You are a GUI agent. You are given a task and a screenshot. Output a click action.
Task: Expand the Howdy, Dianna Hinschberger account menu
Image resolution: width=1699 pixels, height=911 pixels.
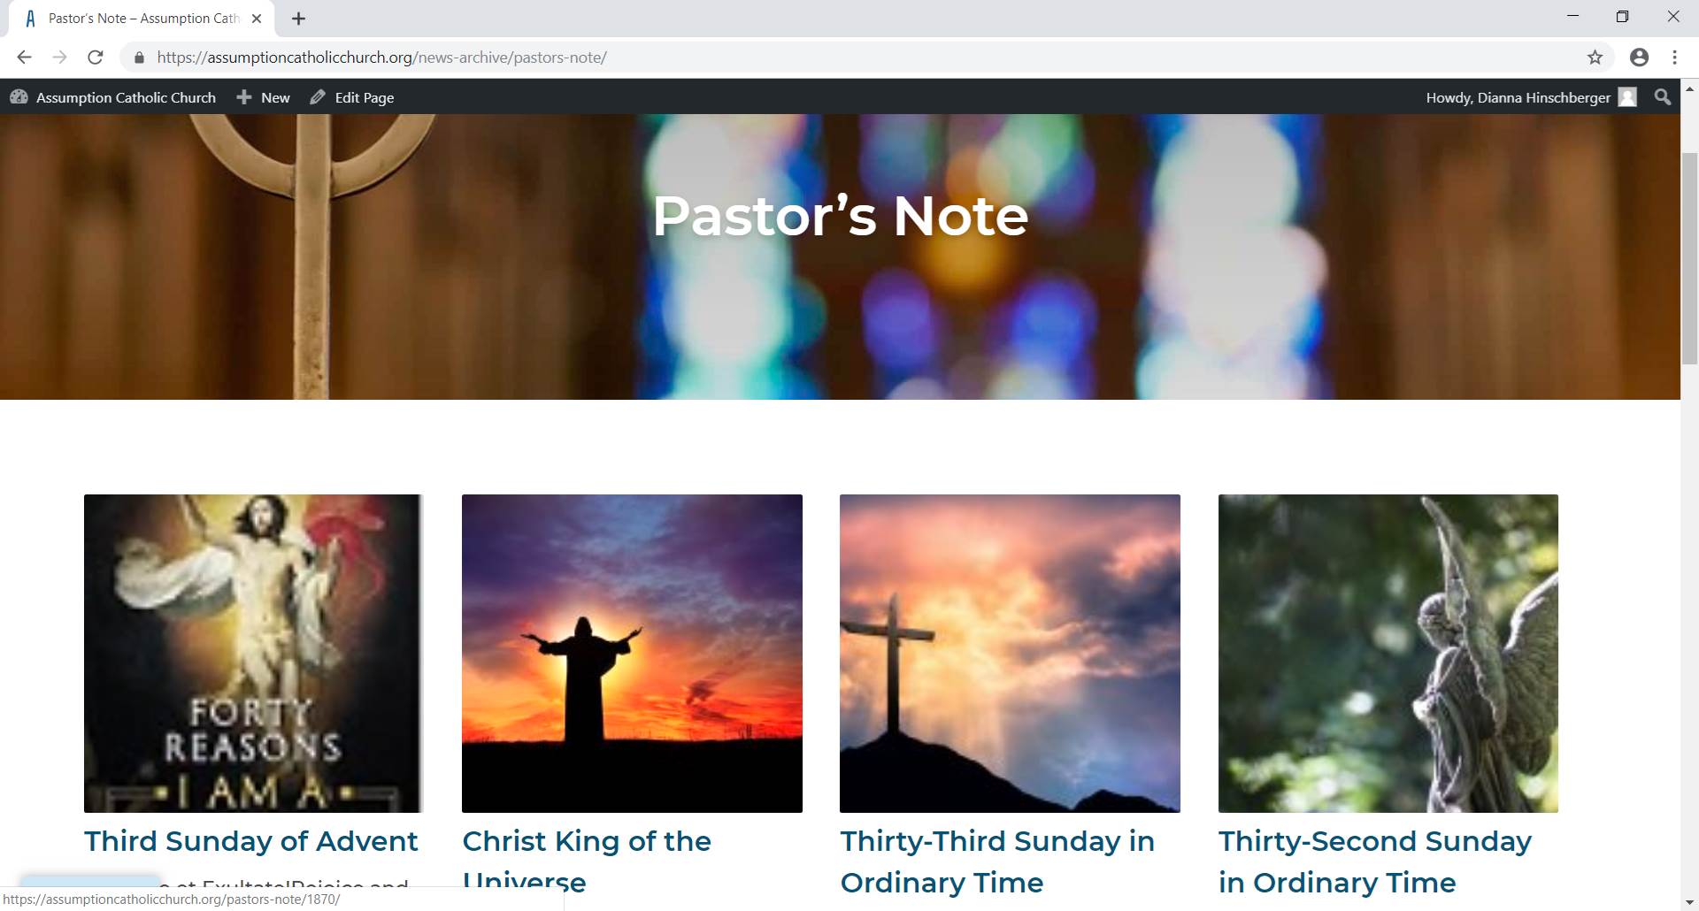1530,97
